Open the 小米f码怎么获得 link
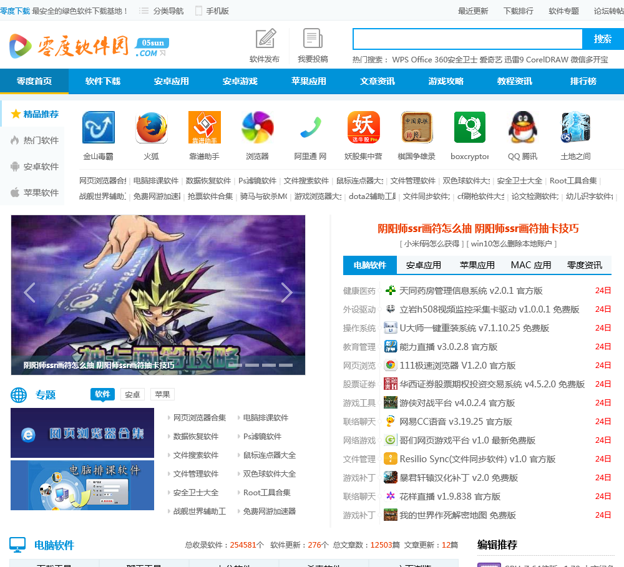 point(432,243)
